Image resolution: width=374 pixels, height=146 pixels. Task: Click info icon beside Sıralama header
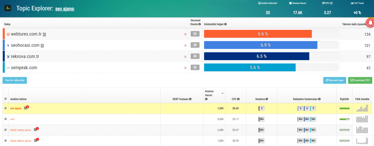pyautogui.click(x=267, y=99)
